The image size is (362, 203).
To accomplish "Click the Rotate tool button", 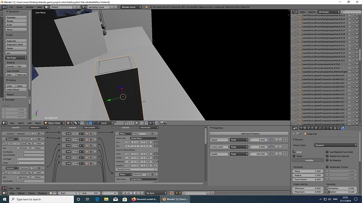I will [16, 21].
